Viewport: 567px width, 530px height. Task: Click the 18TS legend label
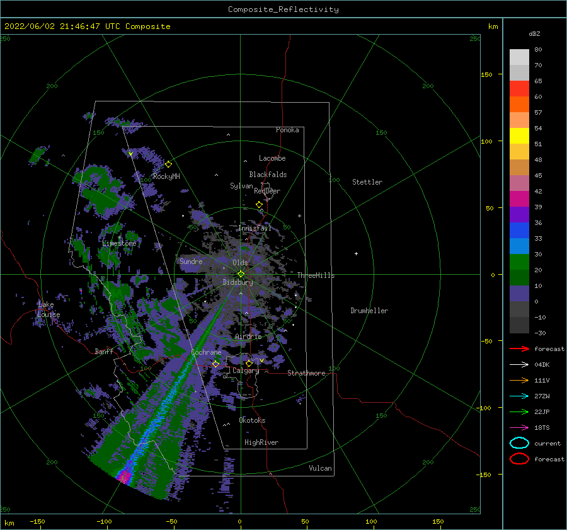tap(542, 428)
